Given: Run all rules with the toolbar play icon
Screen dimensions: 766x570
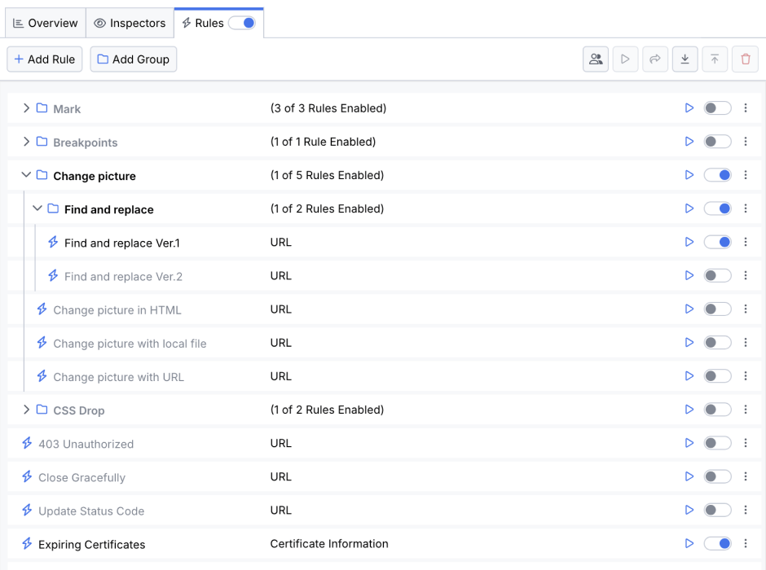Looking at the screenshot, I should 625,59.
